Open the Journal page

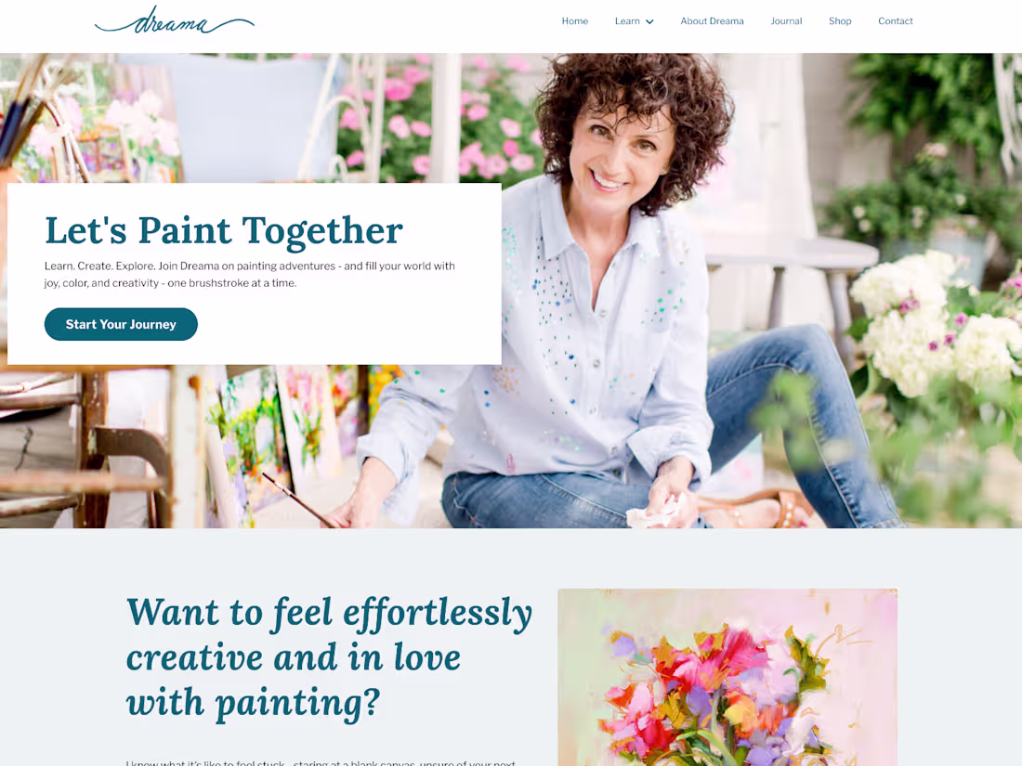point(786,20)
